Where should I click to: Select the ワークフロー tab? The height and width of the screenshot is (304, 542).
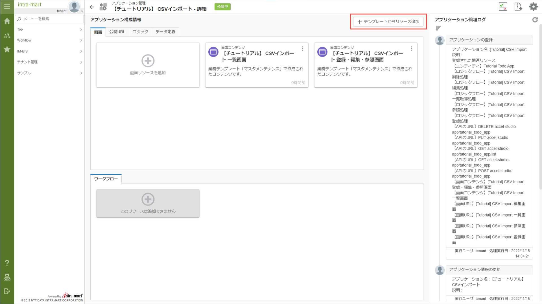point(106,179)
